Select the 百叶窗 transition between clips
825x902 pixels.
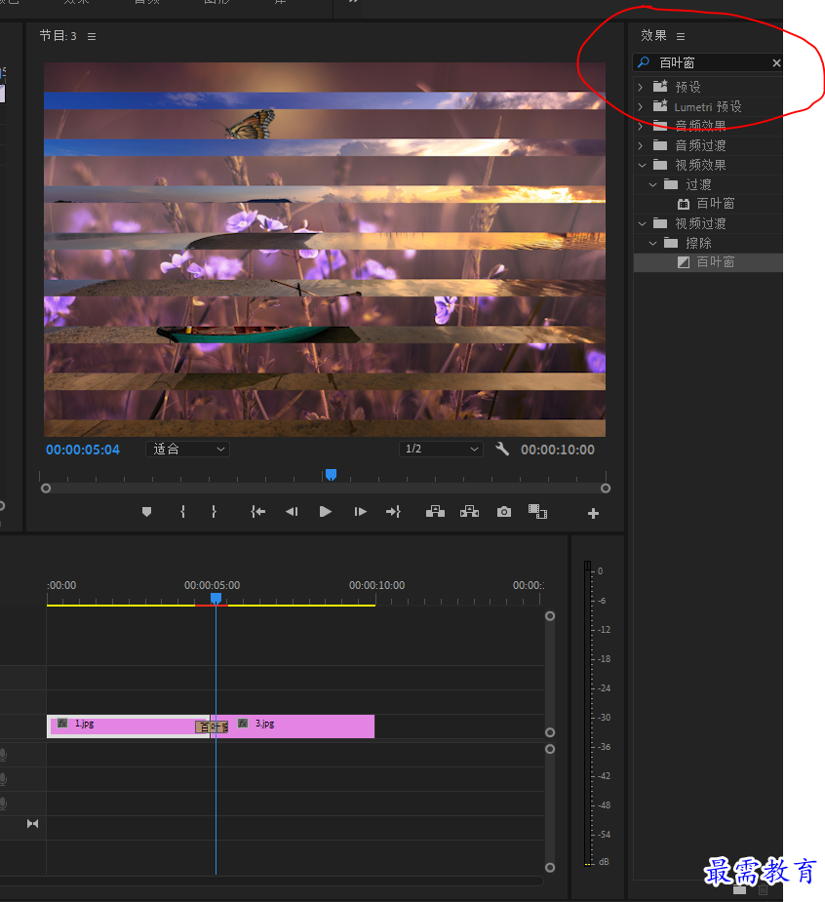pyautogui.click(x=212, y=727)
